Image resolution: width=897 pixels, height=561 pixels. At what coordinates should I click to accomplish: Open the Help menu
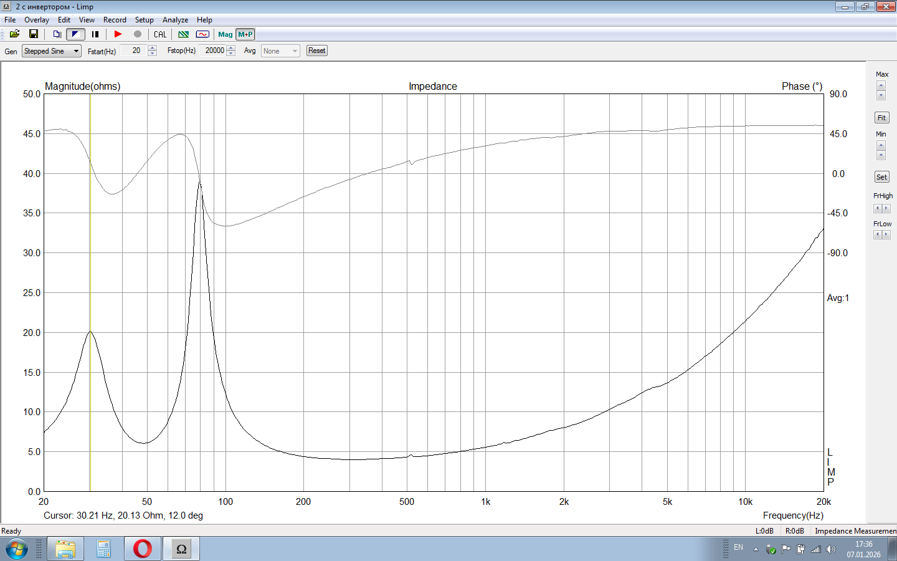coord(204,20)
